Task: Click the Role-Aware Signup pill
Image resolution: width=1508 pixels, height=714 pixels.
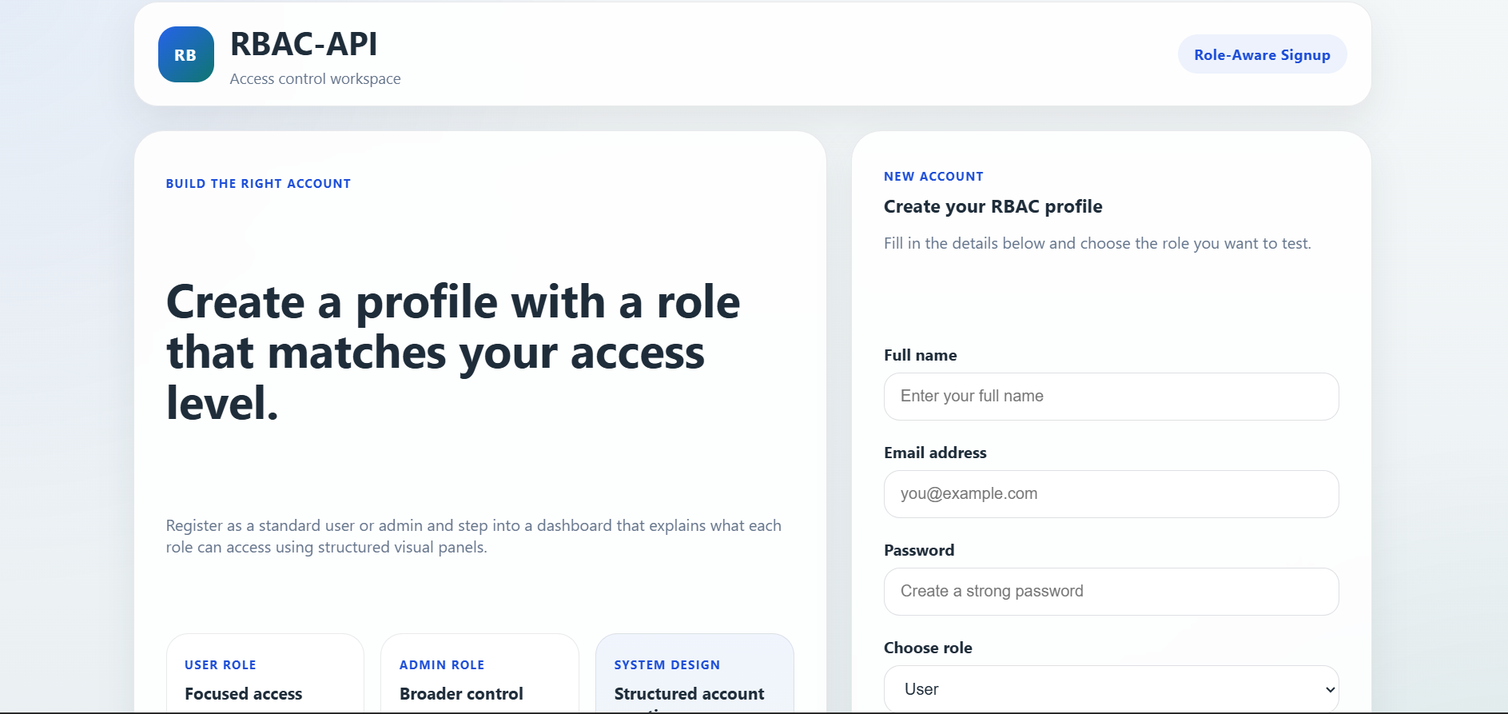Action: tap(1261, 54)
